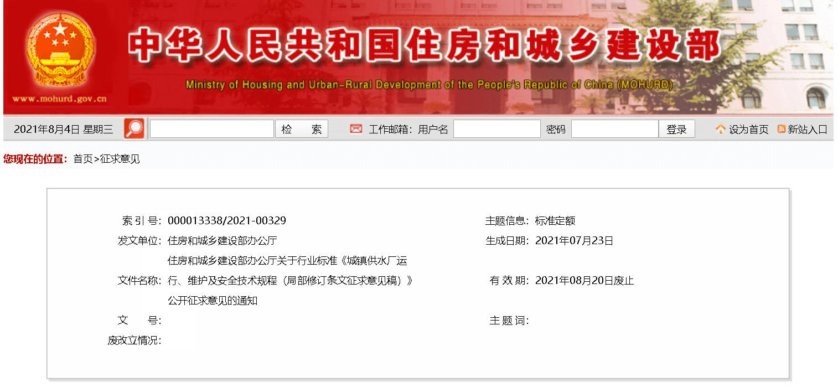Go to 首页 in the breadcrumb
838x387 pixels.
tap(83, 159)
